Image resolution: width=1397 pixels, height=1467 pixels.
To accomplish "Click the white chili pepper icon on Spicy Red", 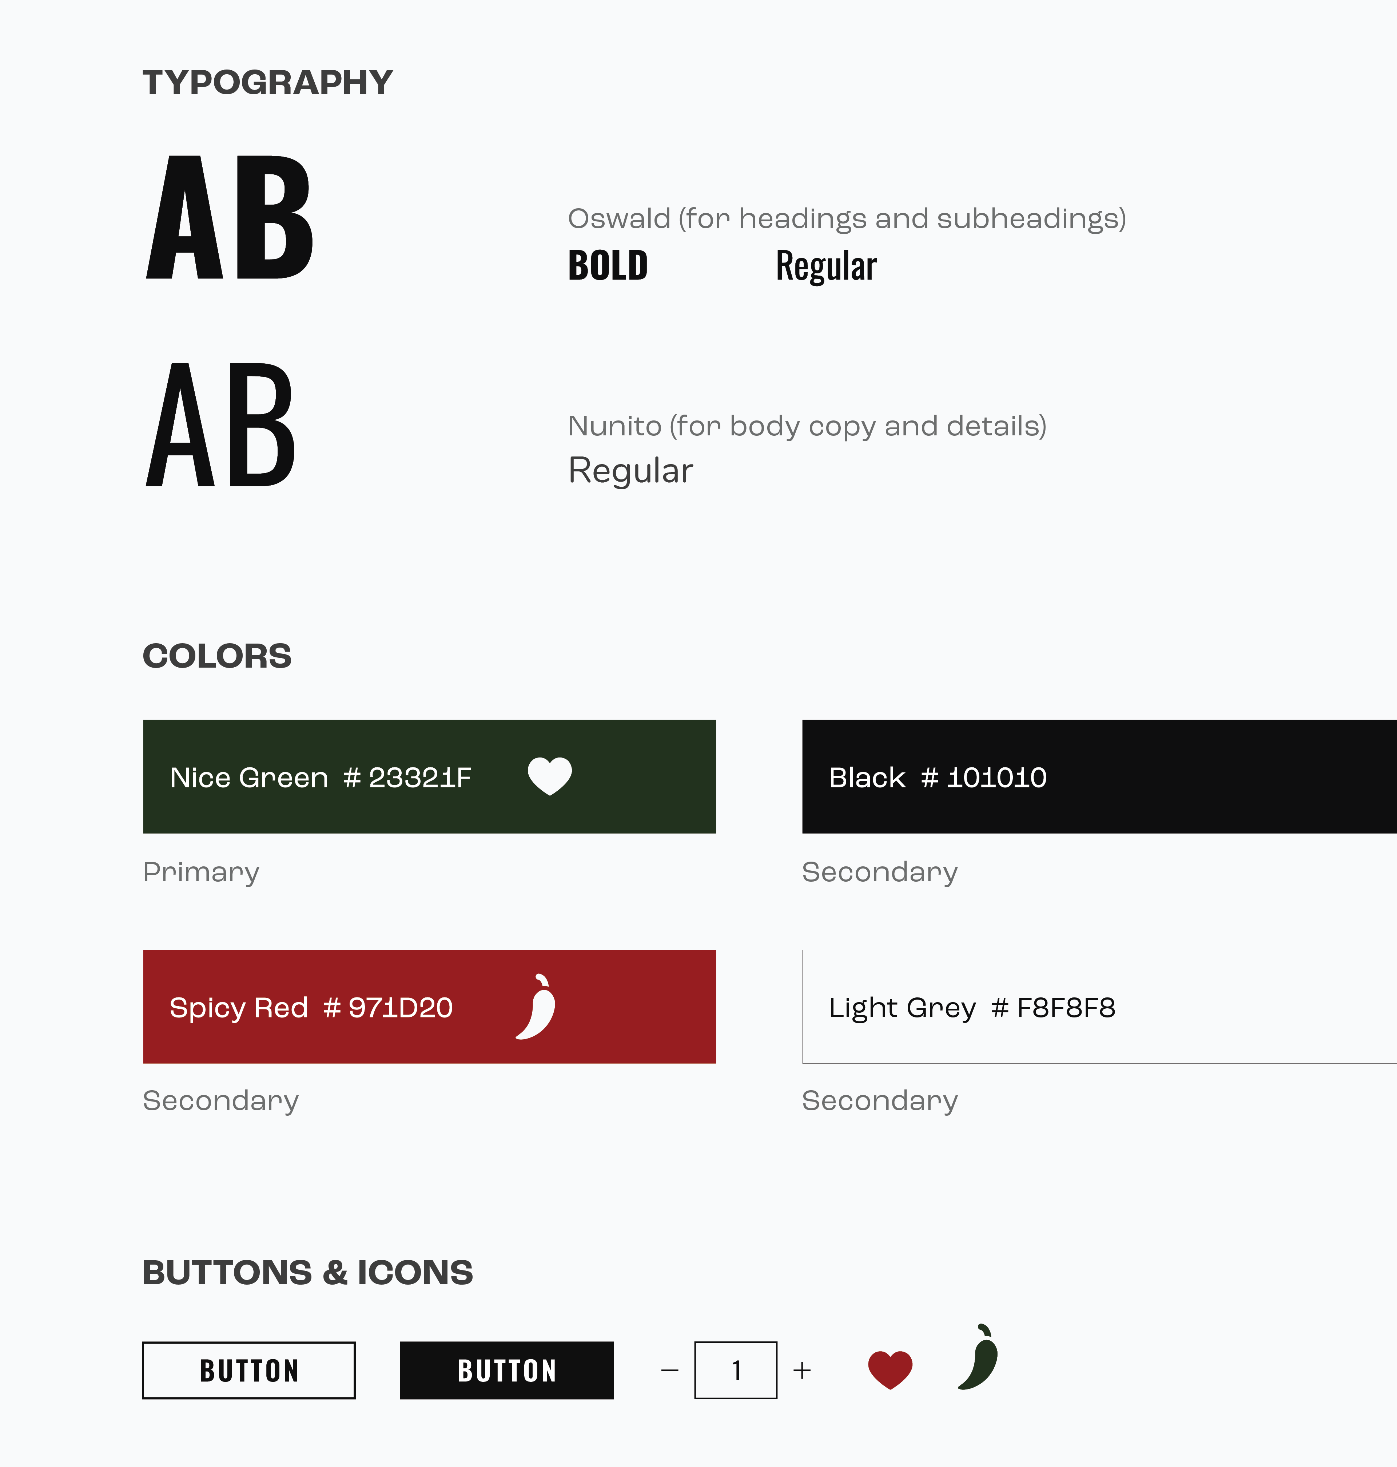I will (x=536, y=1006).
